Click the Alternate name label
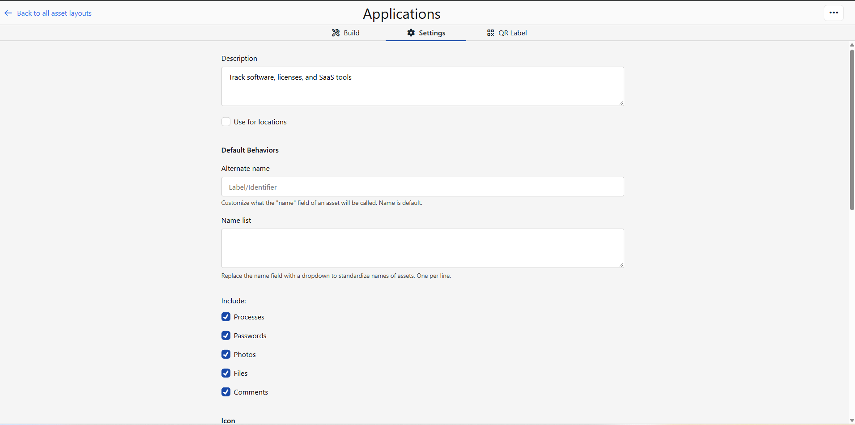This screenshot has width=855, height=425. (x=245, y=168)
